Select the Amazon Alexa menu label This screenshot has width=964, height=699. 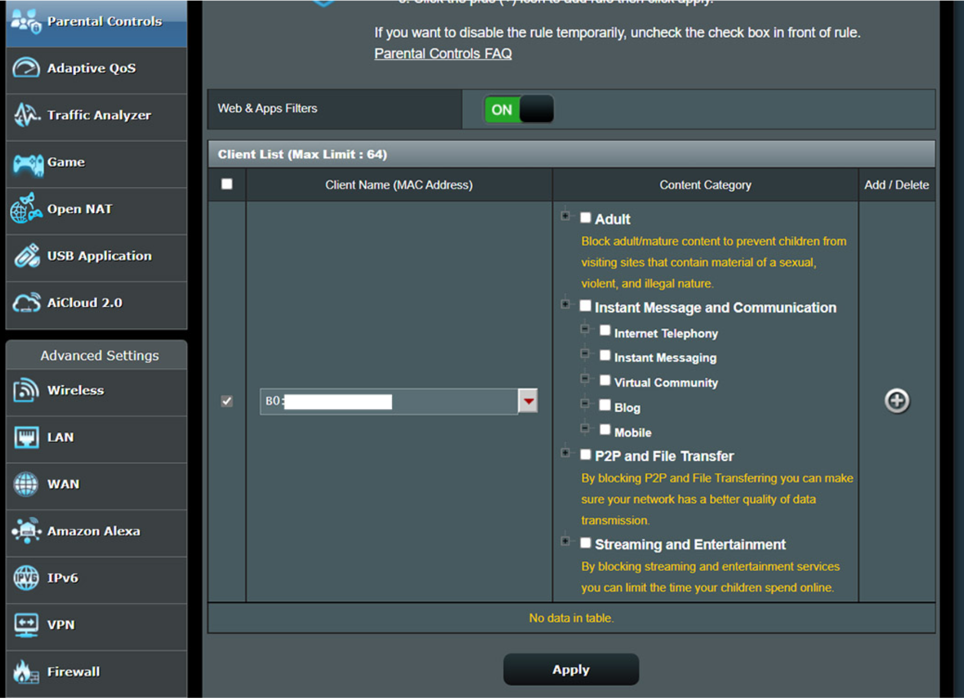[x=93, y=531]
